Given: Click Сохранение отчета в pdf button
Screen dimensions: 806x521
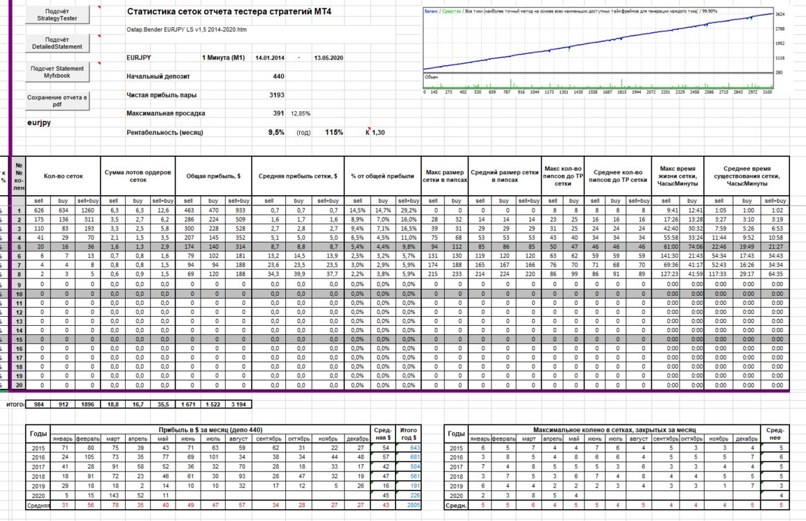Looking at the screenshot, I should [57, 101].
